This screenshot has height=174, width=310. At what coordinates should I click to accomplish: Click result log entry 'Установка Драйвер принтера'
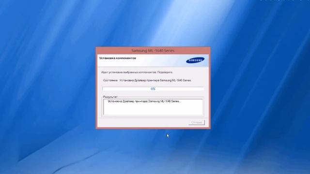pyautogui.click(x=144, y=101)
